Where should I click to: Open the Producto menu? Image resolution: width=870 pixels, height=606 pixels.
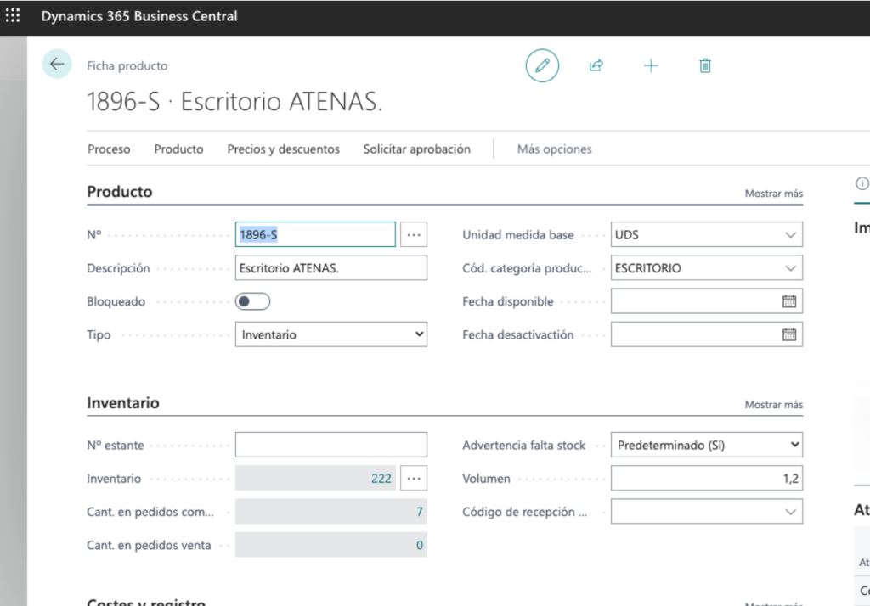pyautogui.click(x=178, y=149)
